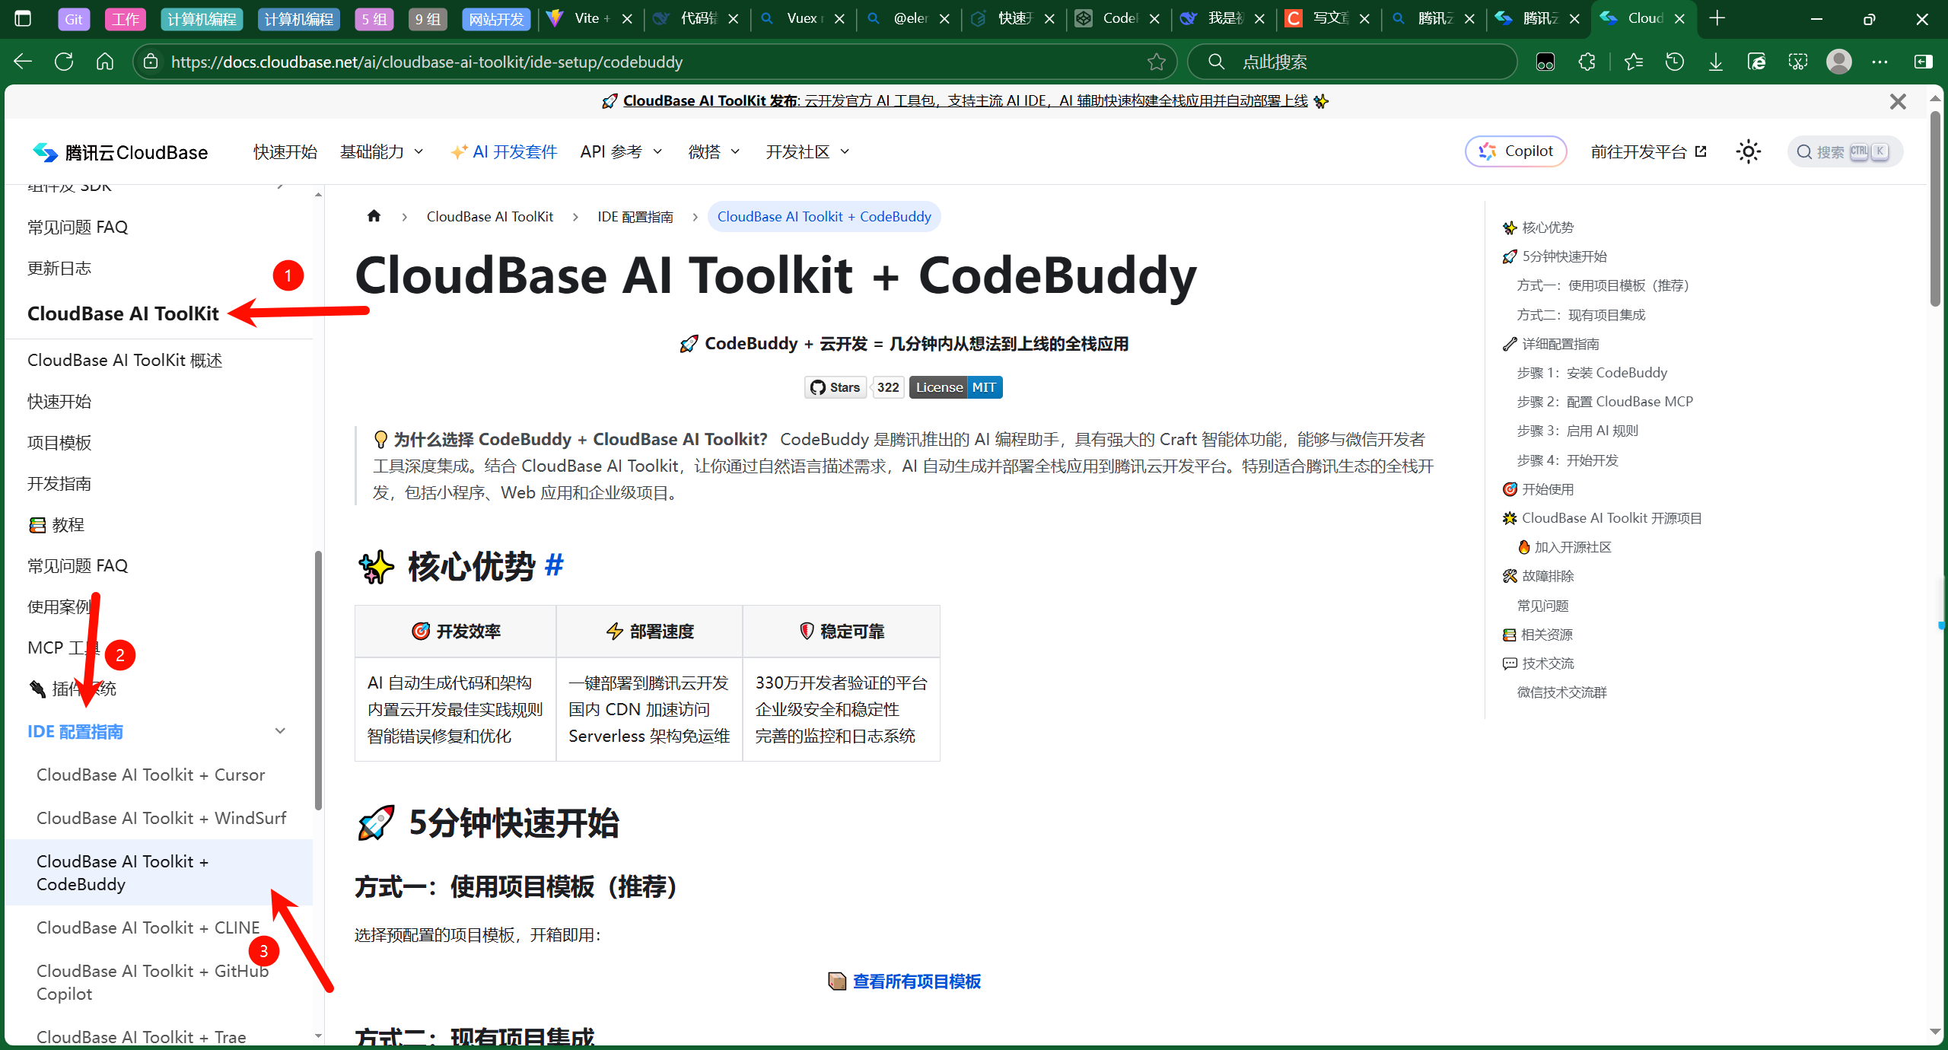1948x1050 pixels.
Task: Toggle the dark/light theme sun icon
Action: pyautogui.click(x=1748, y=151)
